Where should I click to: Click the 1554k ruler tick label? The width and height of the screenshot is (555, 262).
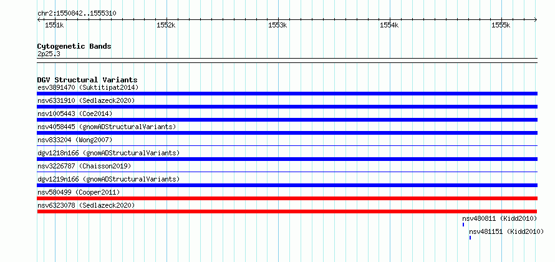389,26
